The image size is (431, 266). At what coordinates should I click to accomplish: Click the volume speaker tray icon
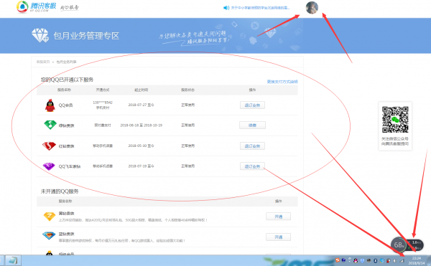395,261
